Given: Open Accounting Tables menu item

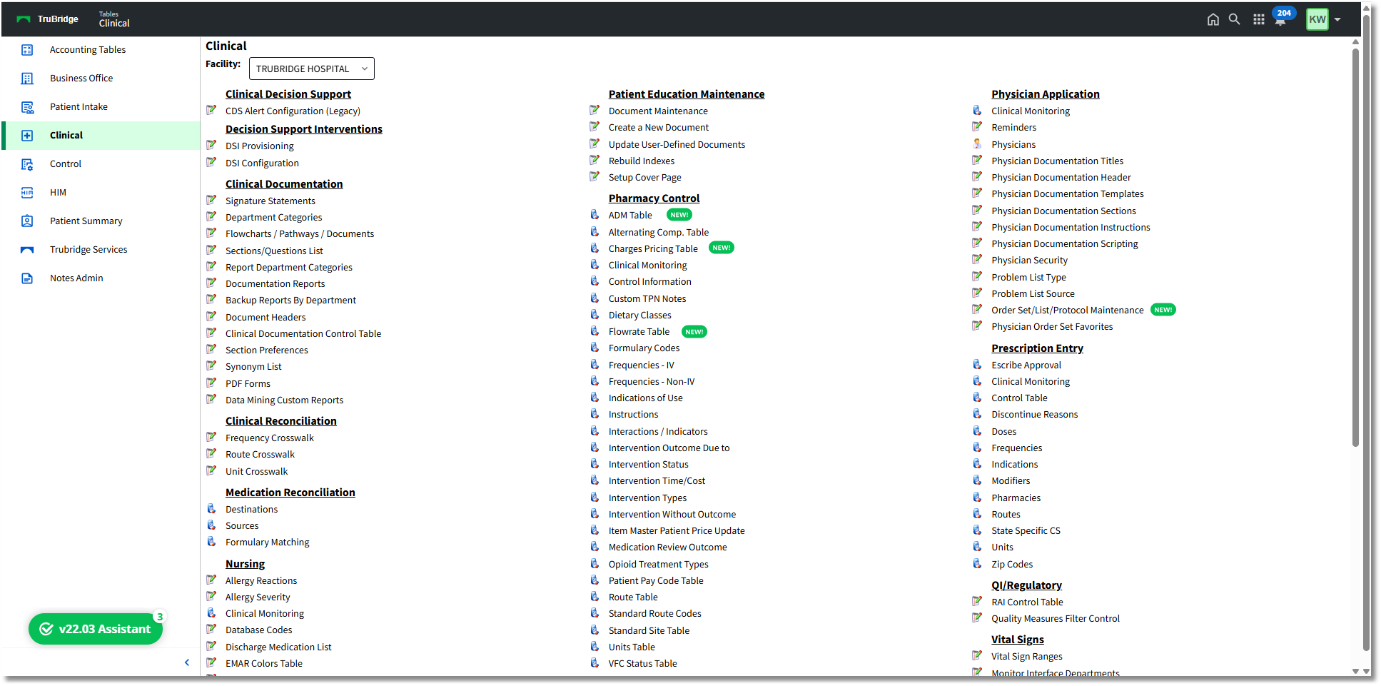Looking at the screenshot, I should point(88,50).
